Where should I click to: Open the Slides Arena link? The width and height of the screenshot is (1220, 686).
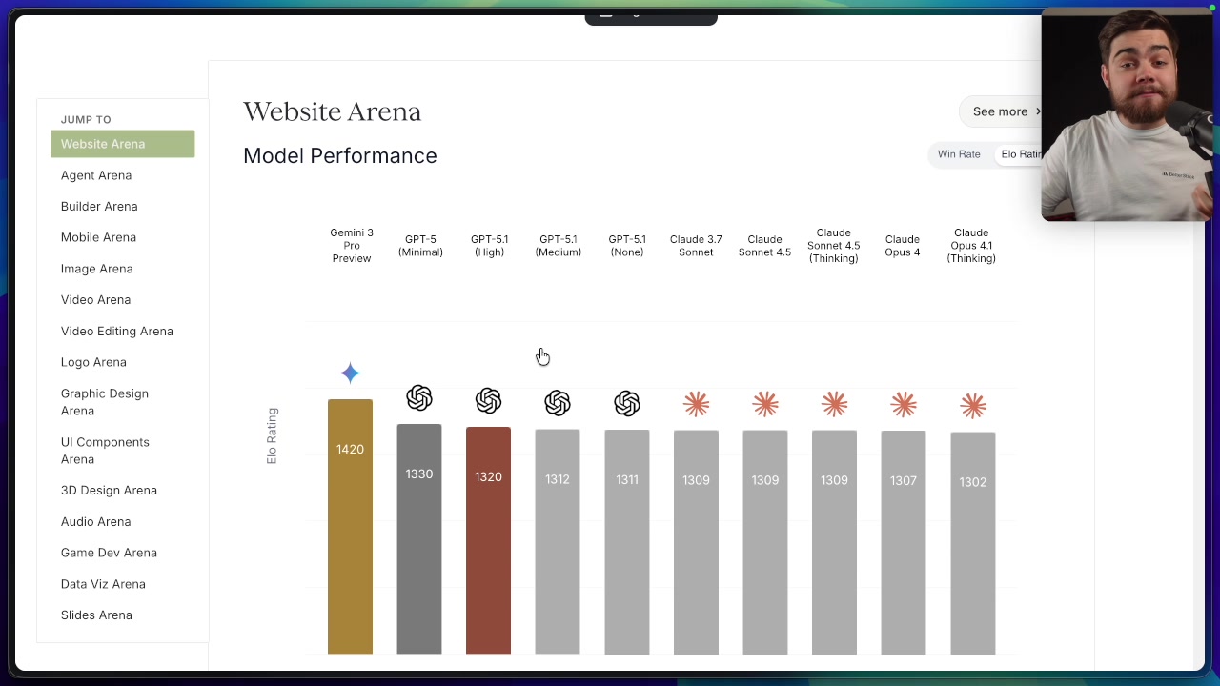pos(96,615)
